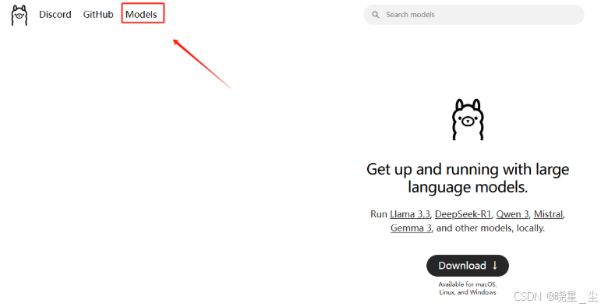Open the DeepSeek-R1 link
This screenshot has height=307, width=601.
[463, 214]
